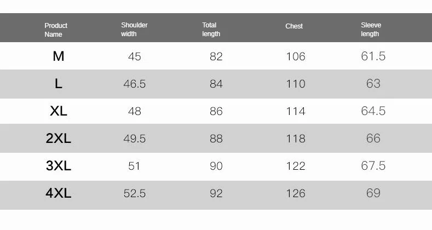Viewport: 432px width, 230px height.
Task: Select the Shoulder width header
Action: coord(134,29)
